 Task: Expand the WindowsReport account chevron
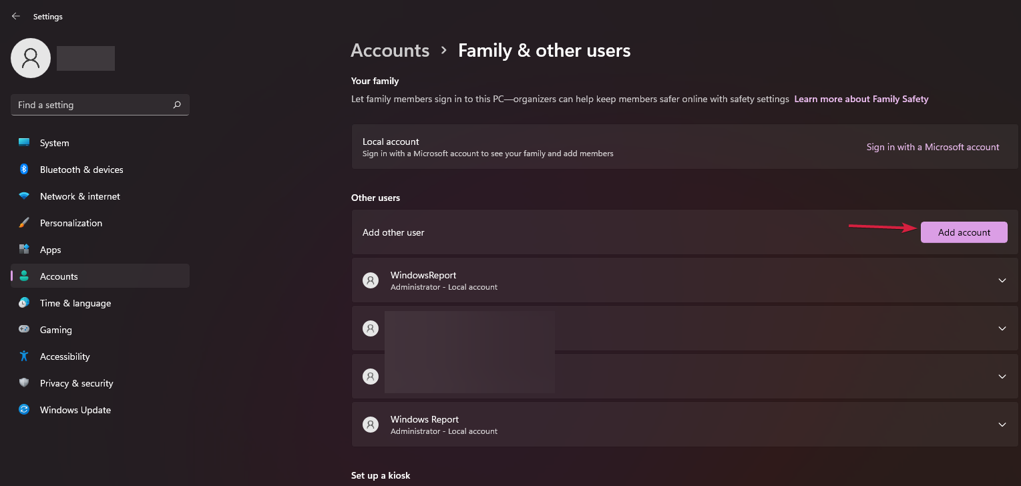point(1002,280)
